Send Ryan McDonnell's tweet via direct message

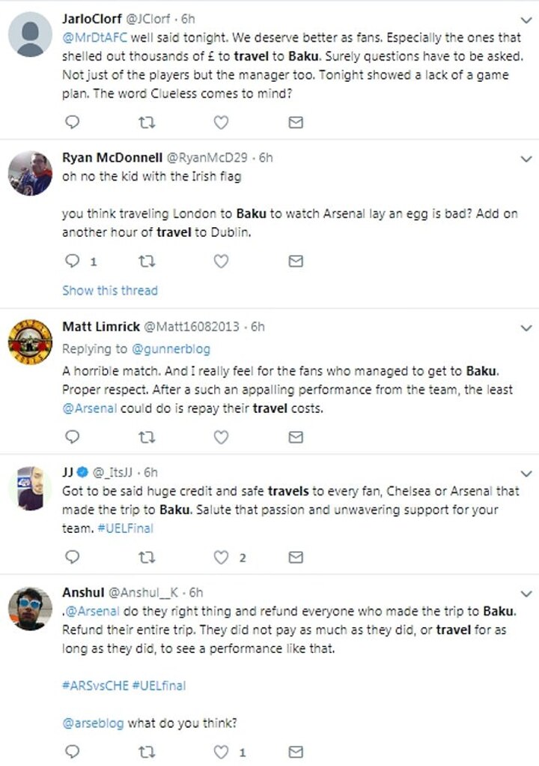(x=296, y=261)
